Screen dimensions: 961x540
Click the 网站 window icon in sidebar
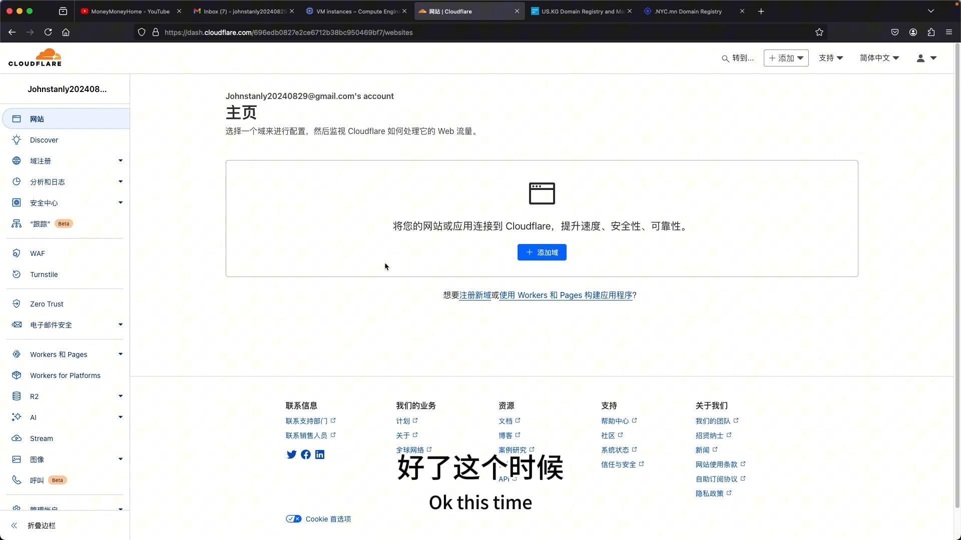17,119
